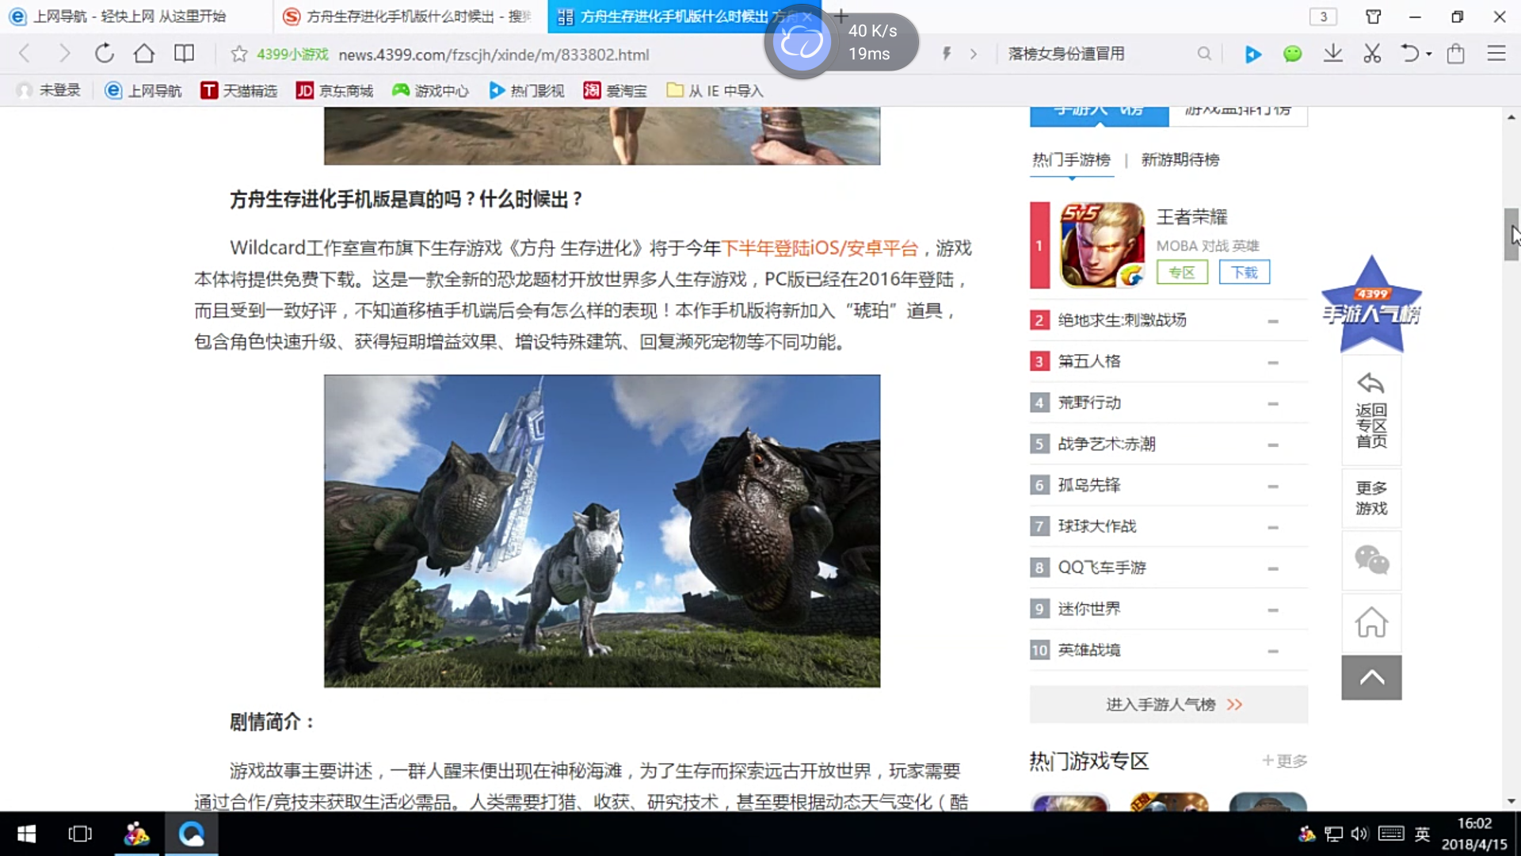Open Task View on the taskbar

pyautogui.click(x=80, y=834)
